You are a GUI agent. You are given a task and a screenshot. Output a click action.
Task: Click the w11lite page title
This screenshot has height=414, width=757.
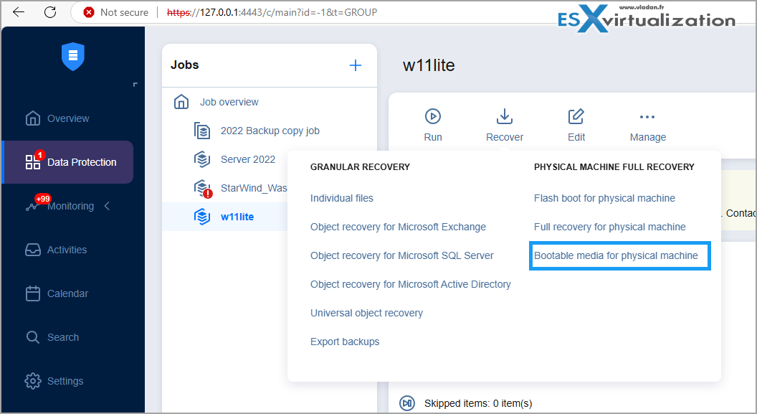point(429,65)
